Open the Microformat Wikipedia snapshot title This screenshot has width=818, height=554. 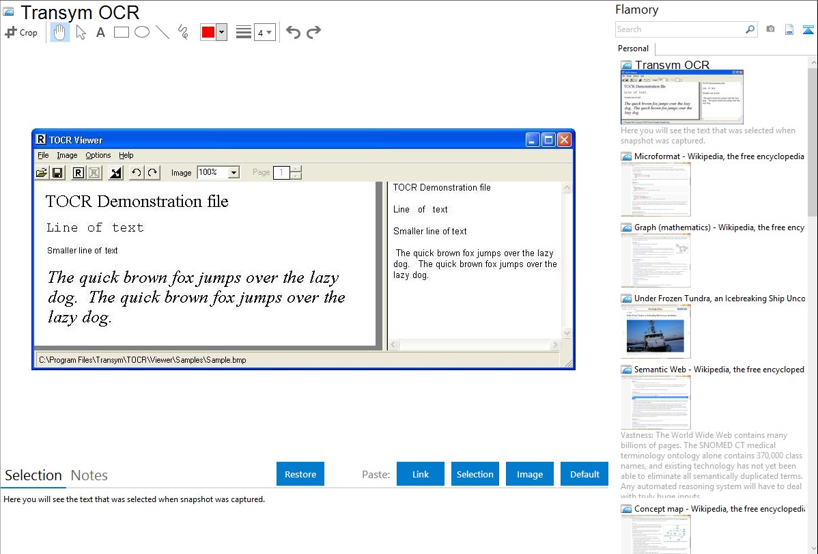point(719,156)
